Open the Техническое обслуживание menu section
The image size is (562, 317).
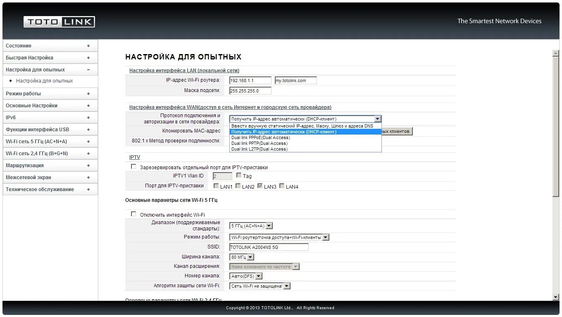click(x=50, y=189)
